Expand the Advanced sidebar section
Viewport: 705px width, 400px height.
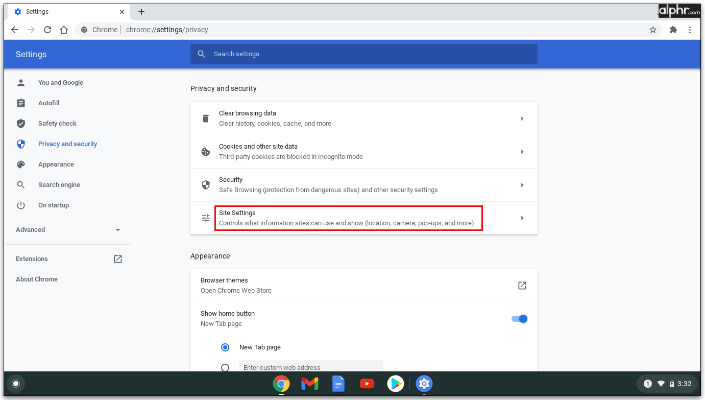tap(67, 230)
